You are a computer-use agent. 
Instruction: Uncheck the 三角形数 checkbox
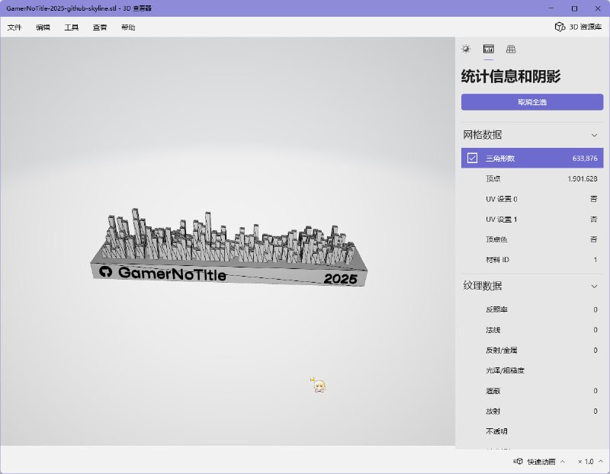pyautogui.click(x=473, y=158)
